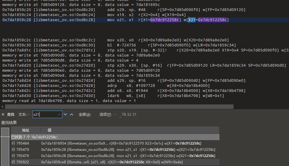Click the 值 column header
Viewport: 289px width, 166px height.
(x=50, y=130)
